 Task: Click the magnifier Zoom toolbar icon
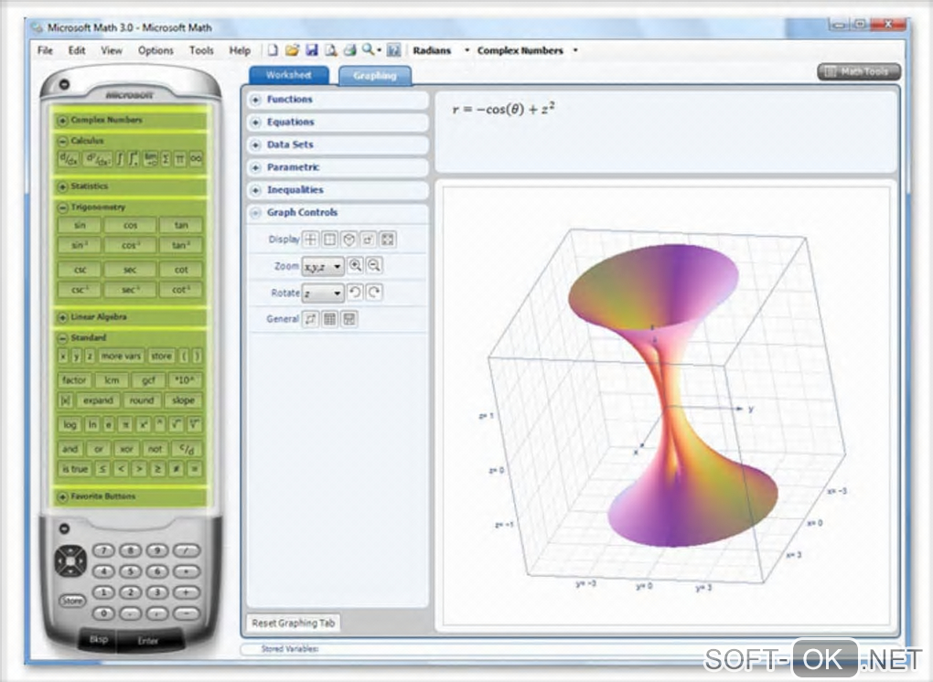point(369,50)
